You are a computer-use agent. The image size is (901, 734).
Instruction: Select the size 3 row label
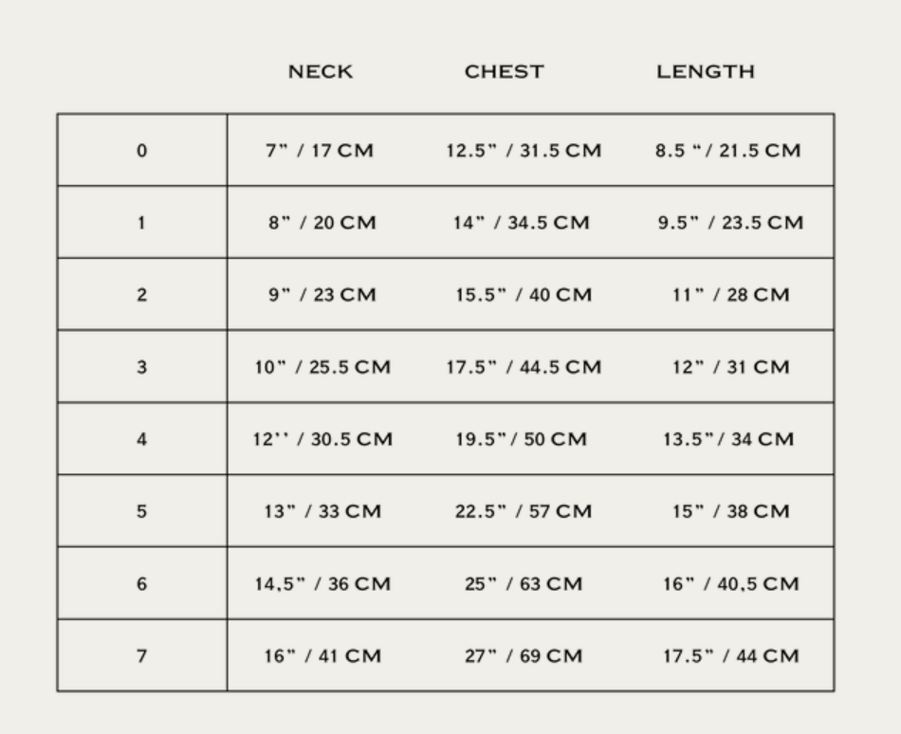[x=142, y=367]
